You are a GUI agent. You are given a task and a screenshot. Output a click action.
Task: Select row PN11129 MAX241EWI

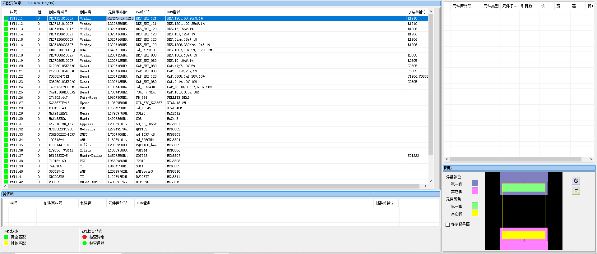pos(216,113)
